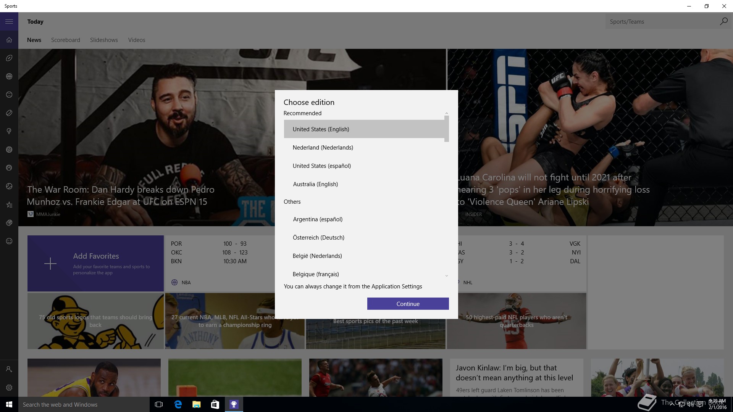Image resolution: width=733 pixels, height=412 pixels.
Task: Open the soccer ball sidebar icon
Action: [x=9, y=150]
